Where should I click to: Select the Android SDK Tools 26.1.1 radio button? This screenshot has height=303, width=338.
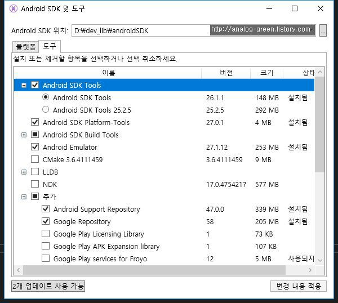(46, 97)
